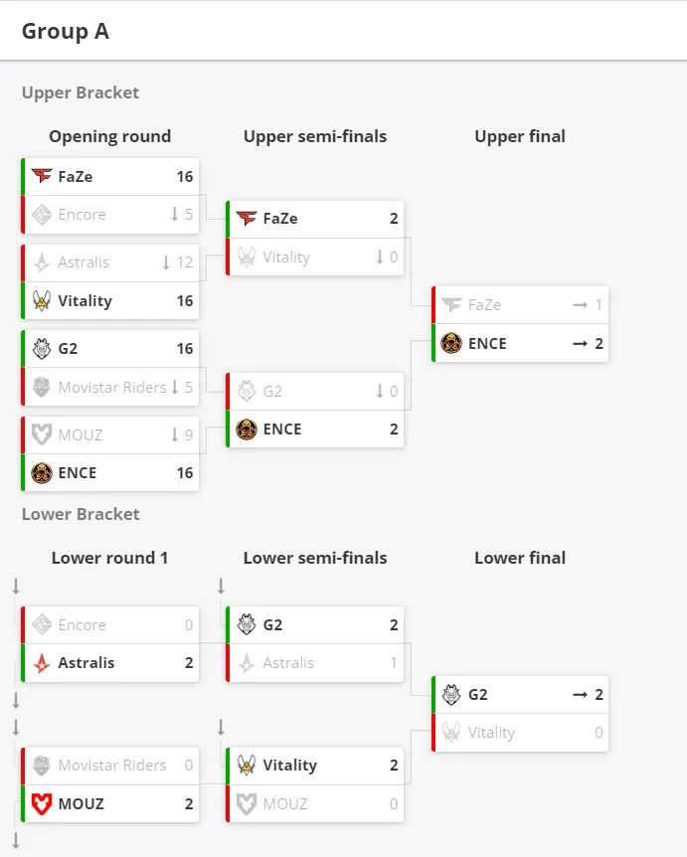687x857 pixels.
Task: Click the Group A heading
Action: pyautogui.click(x=66, y=31)
